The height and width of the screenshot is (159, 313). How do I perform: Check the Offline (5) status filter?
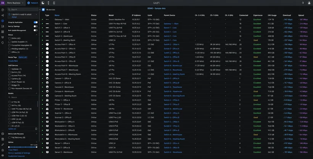coord(10,52)
